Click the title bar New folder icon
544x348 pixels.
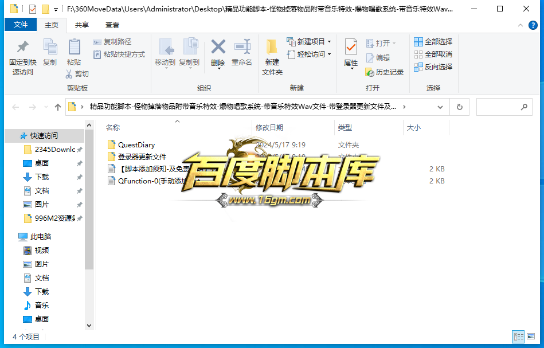(45, 9)
